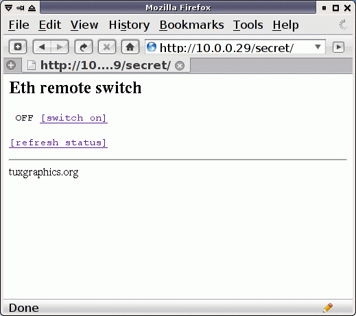Stop loading with the X toolbar button
The height and width of the screenshot is (316, 356).
107,47
